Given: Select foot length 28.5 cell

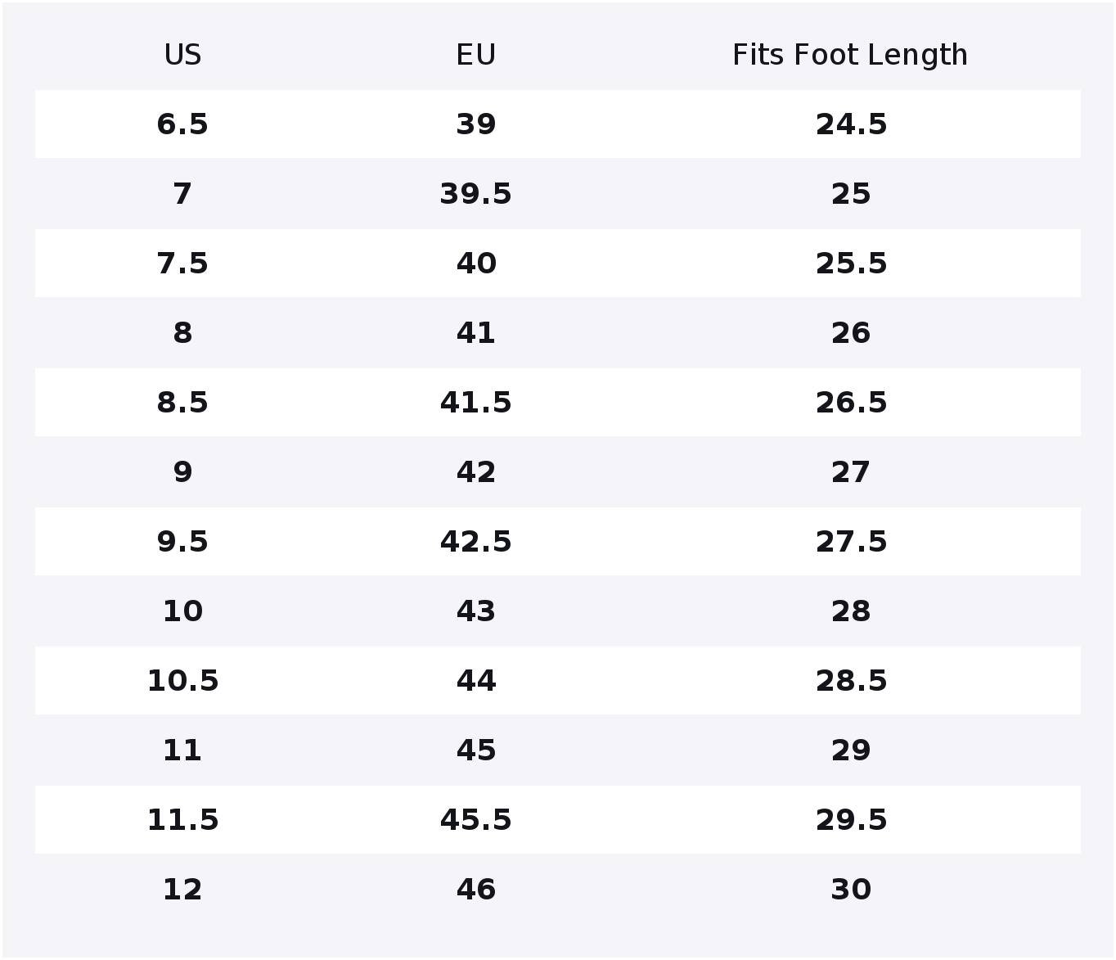Looking at the screenshot, I should tap(851, 681).
